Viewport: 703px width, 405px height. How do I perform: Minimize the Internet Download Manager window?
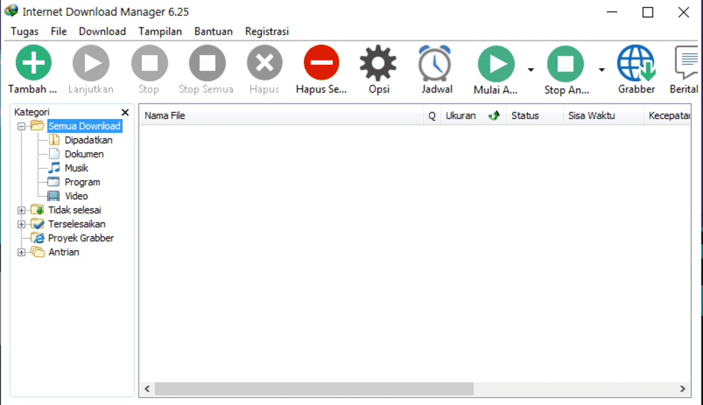[x=612, y=12]
